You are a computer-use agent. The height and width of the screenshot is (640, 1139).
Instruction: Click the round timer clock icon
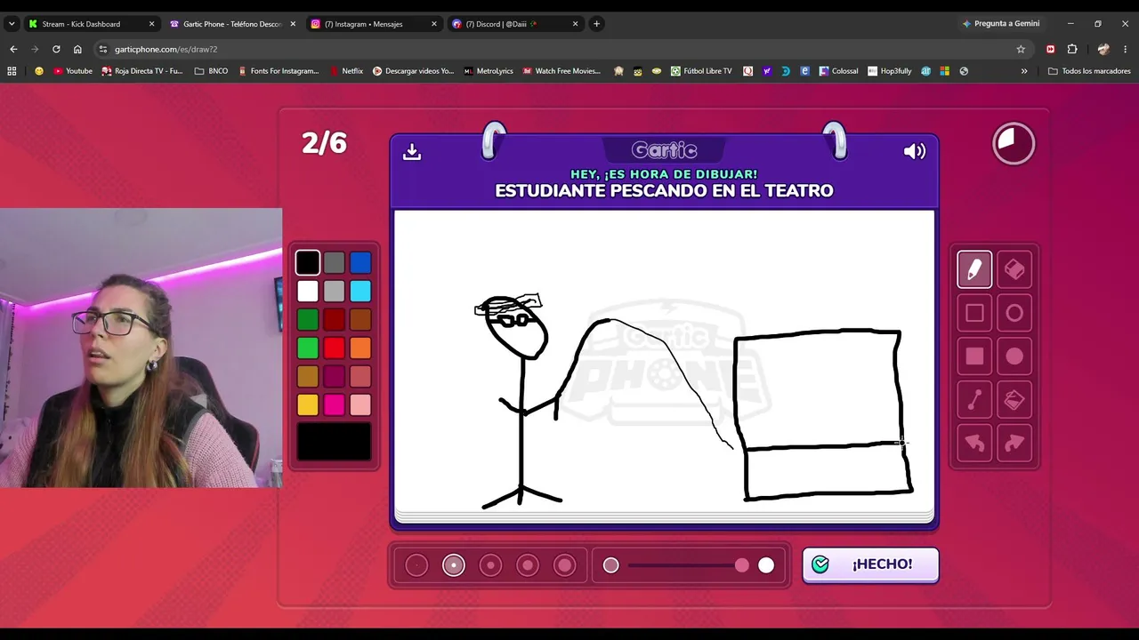pos(1014,143)
